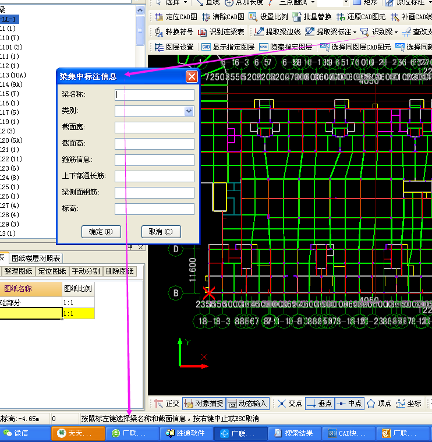This screenshot has height=442, width=432.
Task: Toggle 顶点 snap mode
Action: (379, 404)
